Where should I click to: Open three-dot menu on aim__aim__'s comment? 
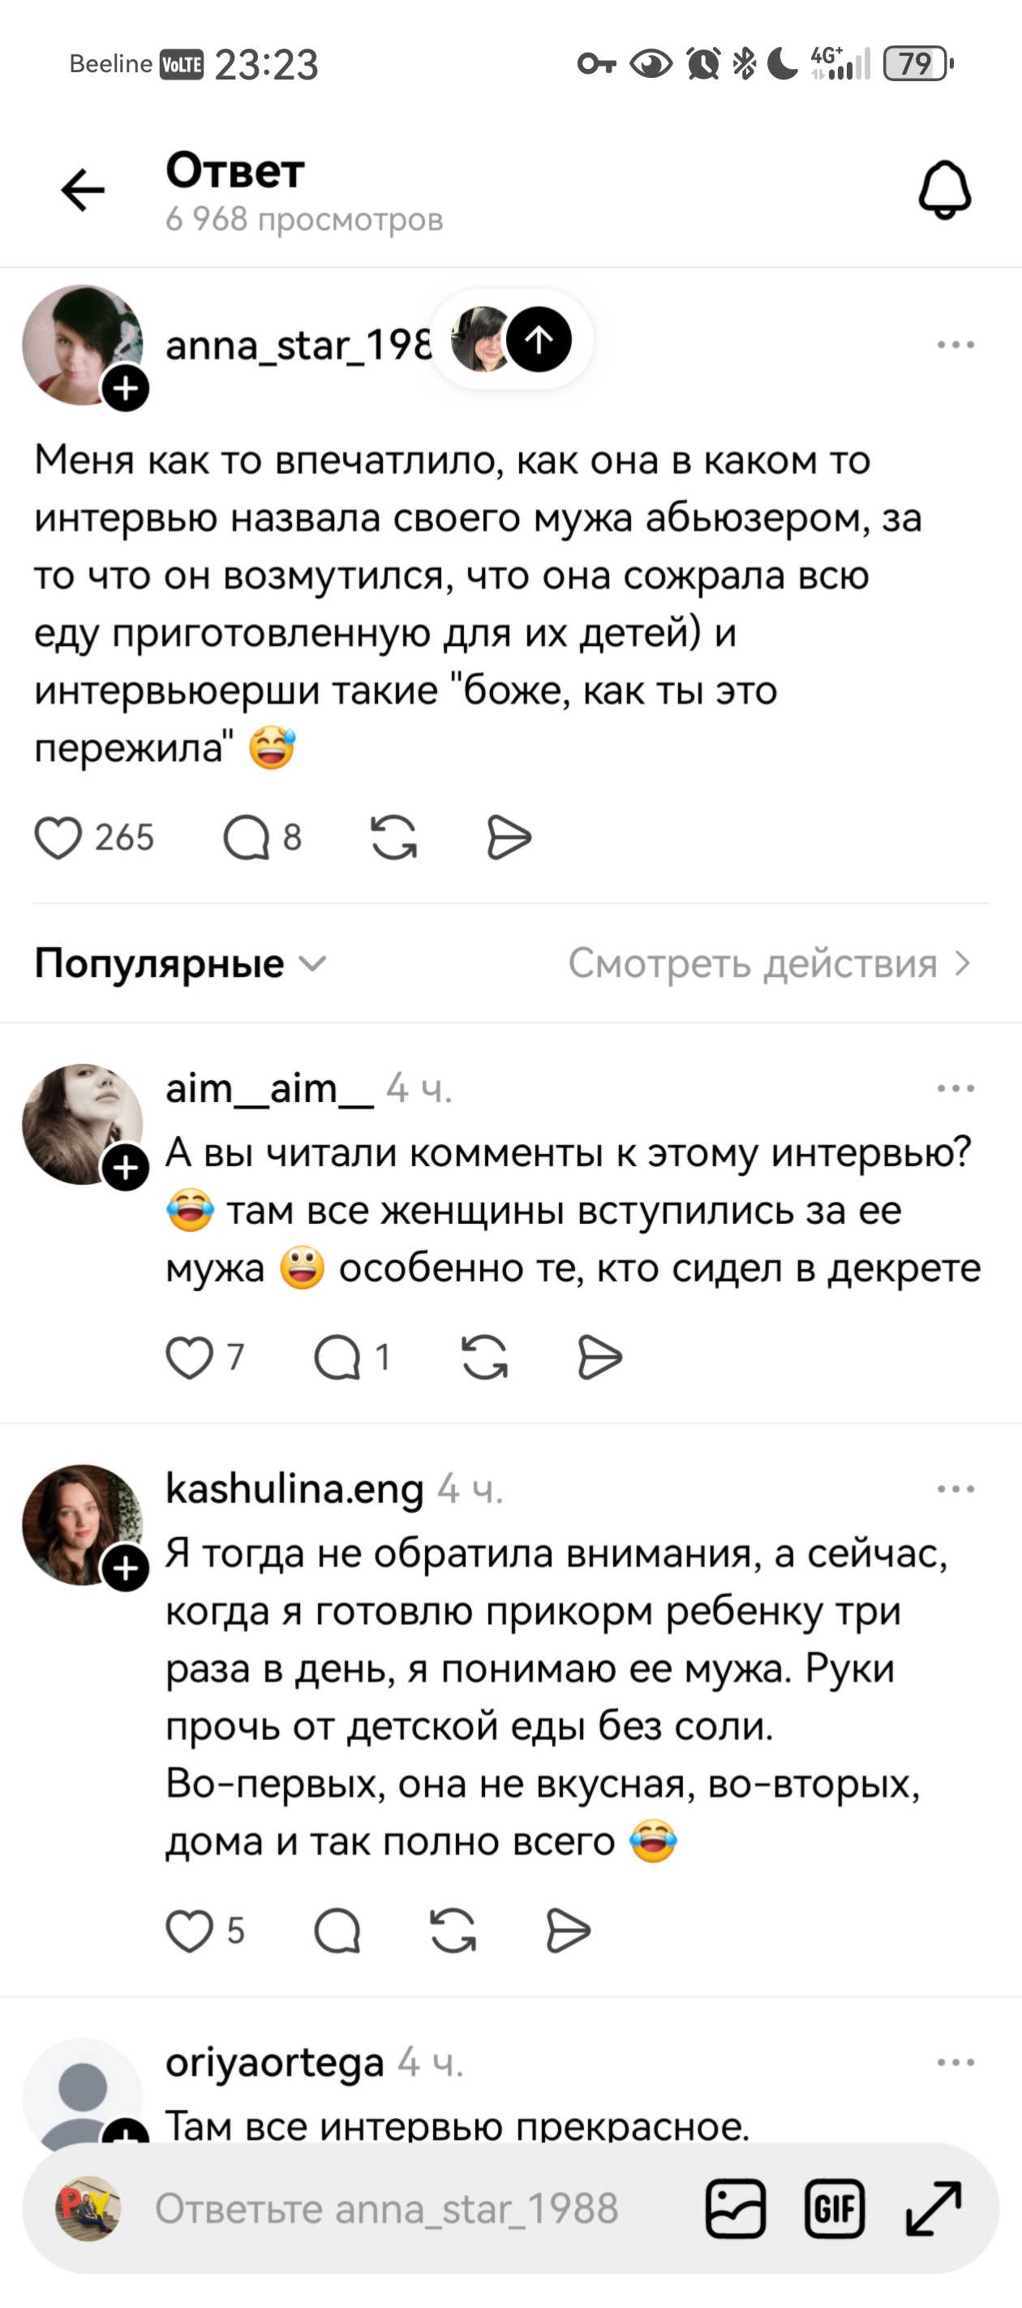(955, 1088)
